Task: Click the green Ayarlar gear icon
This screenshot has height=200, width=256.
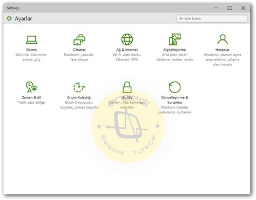Action: click(x=9, y=18)
